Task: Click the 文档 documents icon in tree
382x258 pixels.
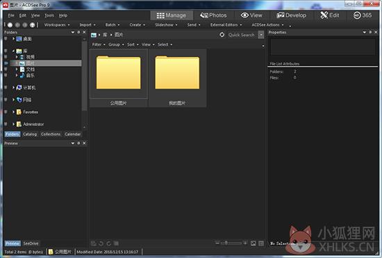Action: pyautogui.click(x=22, y=69)
